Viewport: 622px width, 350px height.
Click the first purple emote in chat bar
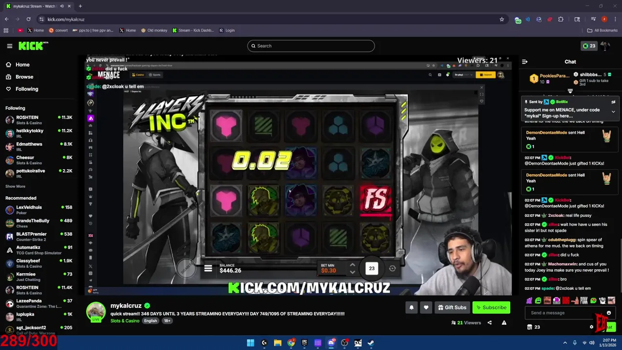529,300
